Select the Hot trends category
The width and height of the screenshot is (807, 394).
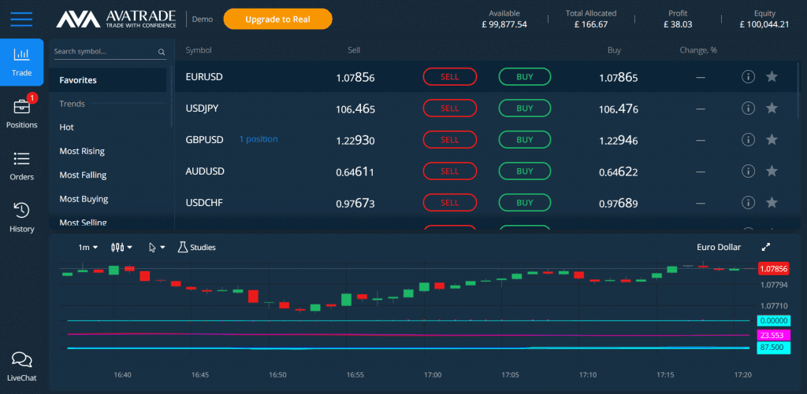click(67, 127)
